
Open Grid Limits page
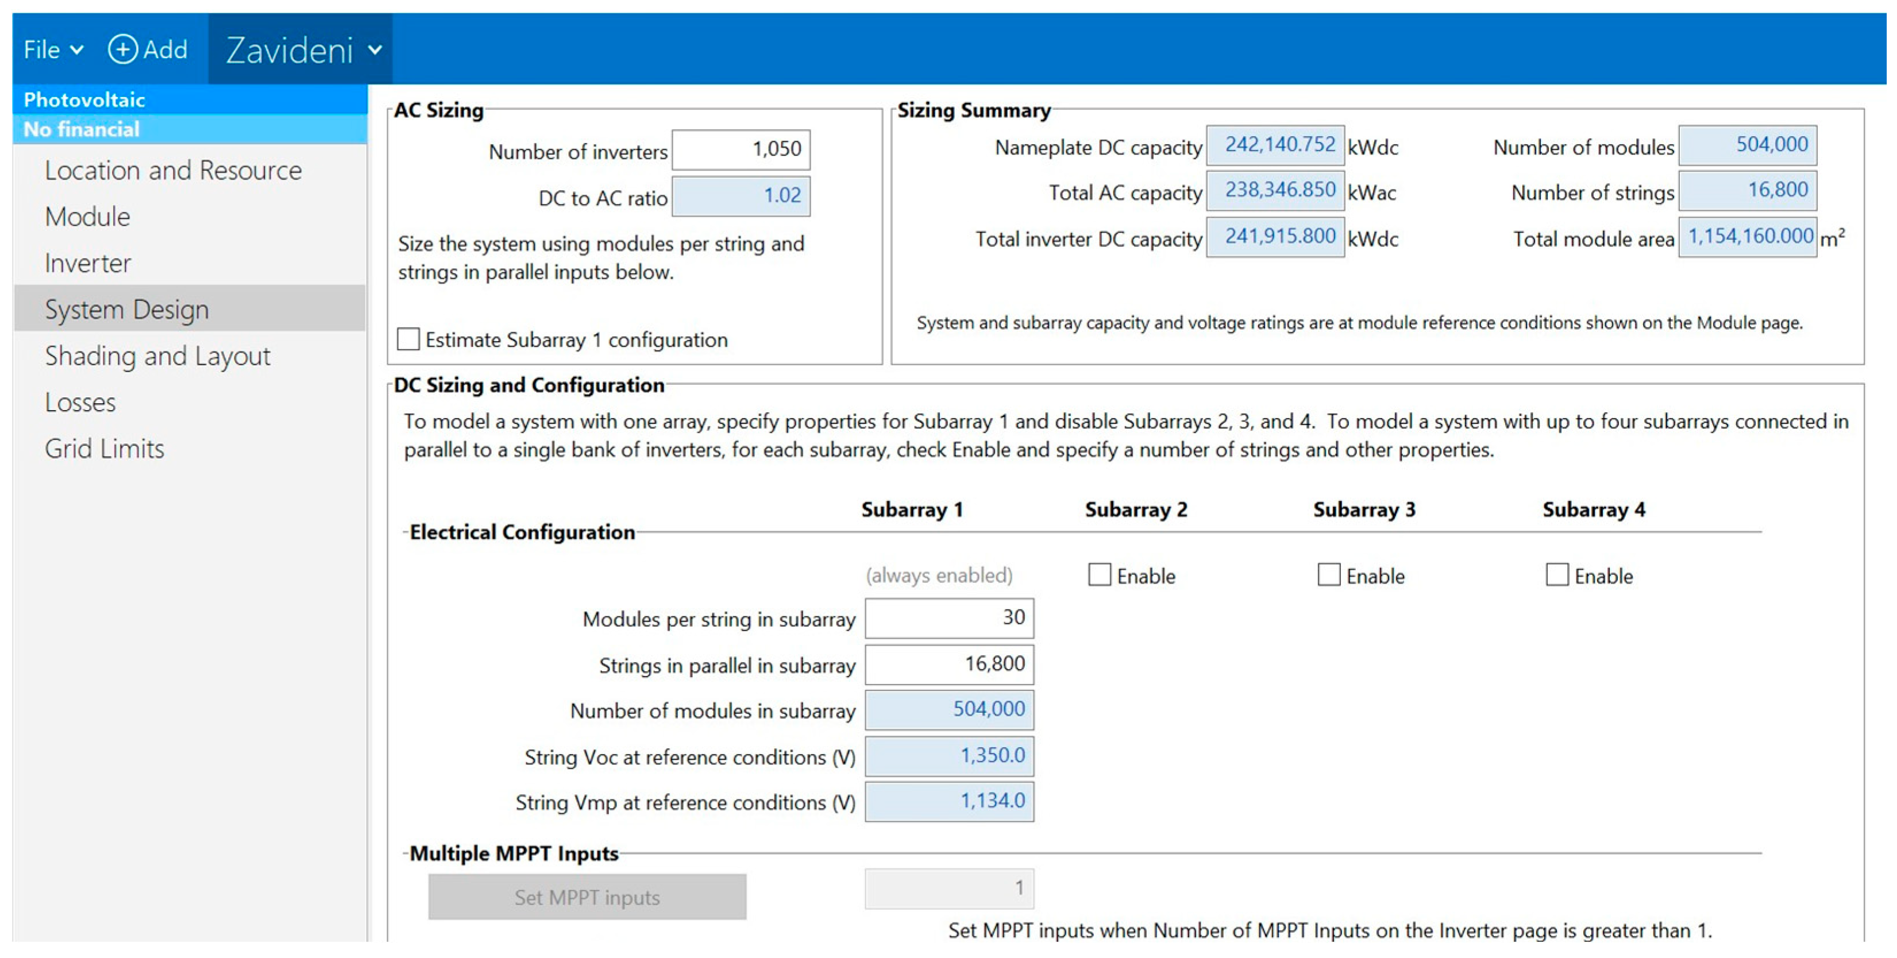(x=104, y=449)
